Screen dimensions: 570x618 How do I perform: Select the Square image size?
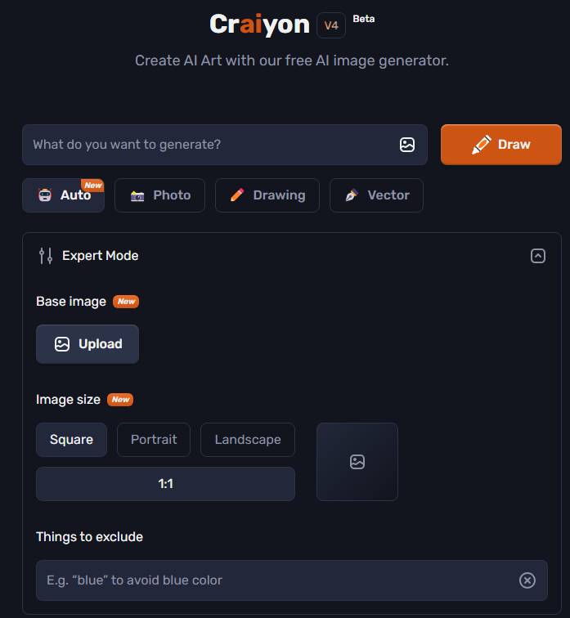pyautogui.click(x=71, y=440)
